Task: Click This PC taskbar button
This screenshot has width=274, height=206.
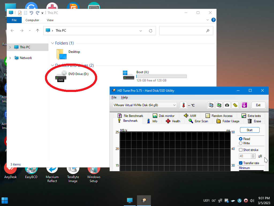Action: coord(130,201)
